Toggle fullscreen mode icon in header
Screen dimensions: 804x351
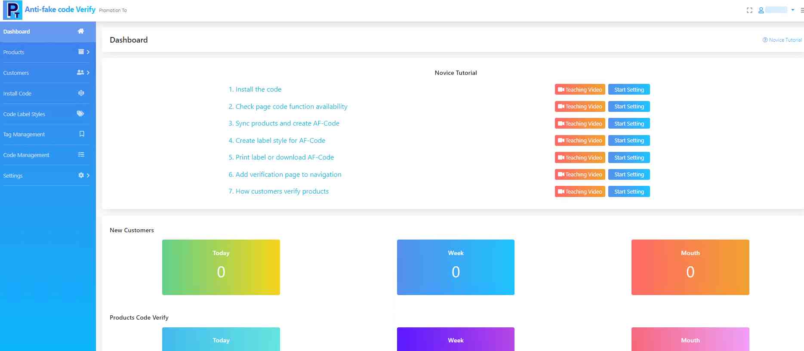coord(749,10)
